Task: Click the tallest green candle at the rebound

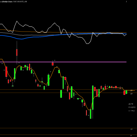Action: (93, 98)
